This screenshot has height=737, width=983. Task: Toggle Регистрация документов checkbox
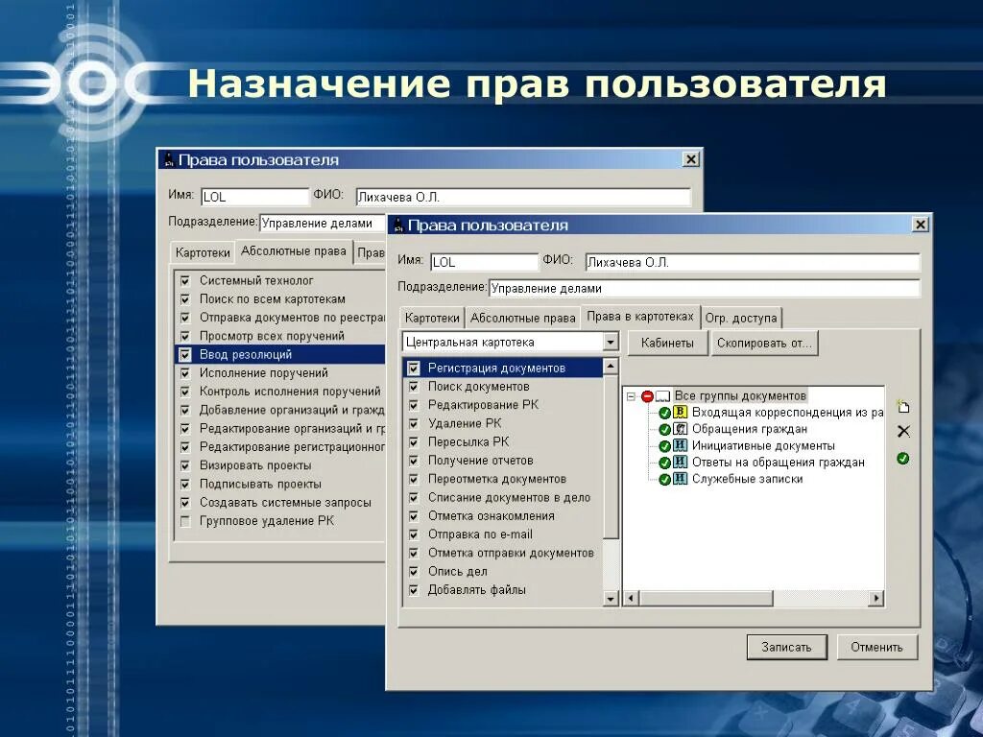coord(414,368)
